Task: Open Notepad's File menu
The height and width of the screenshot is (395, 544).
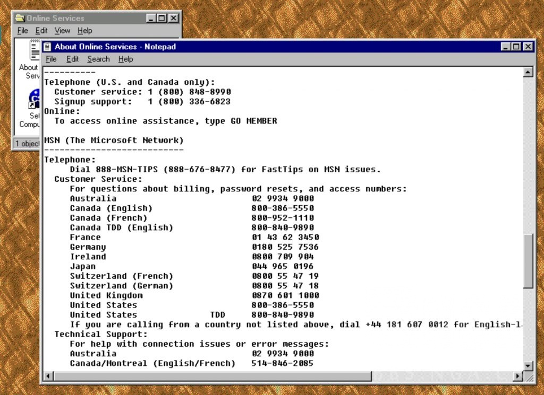Action: (51, 59)
